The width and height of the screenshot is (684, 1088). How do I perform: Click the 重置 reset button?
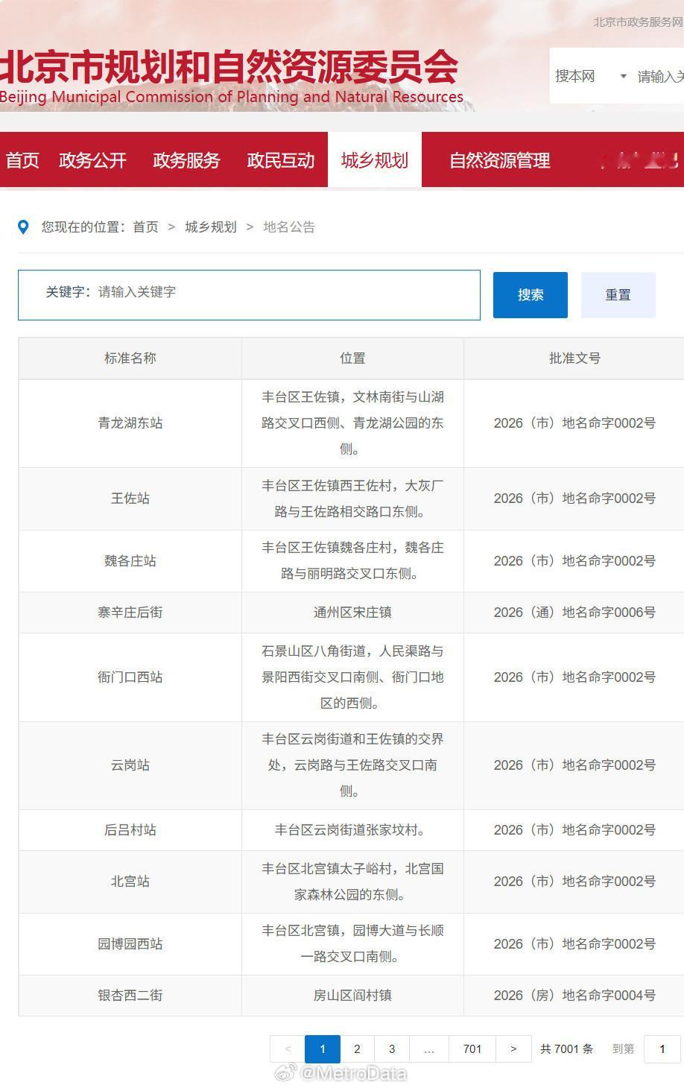(x=618, y=295)
